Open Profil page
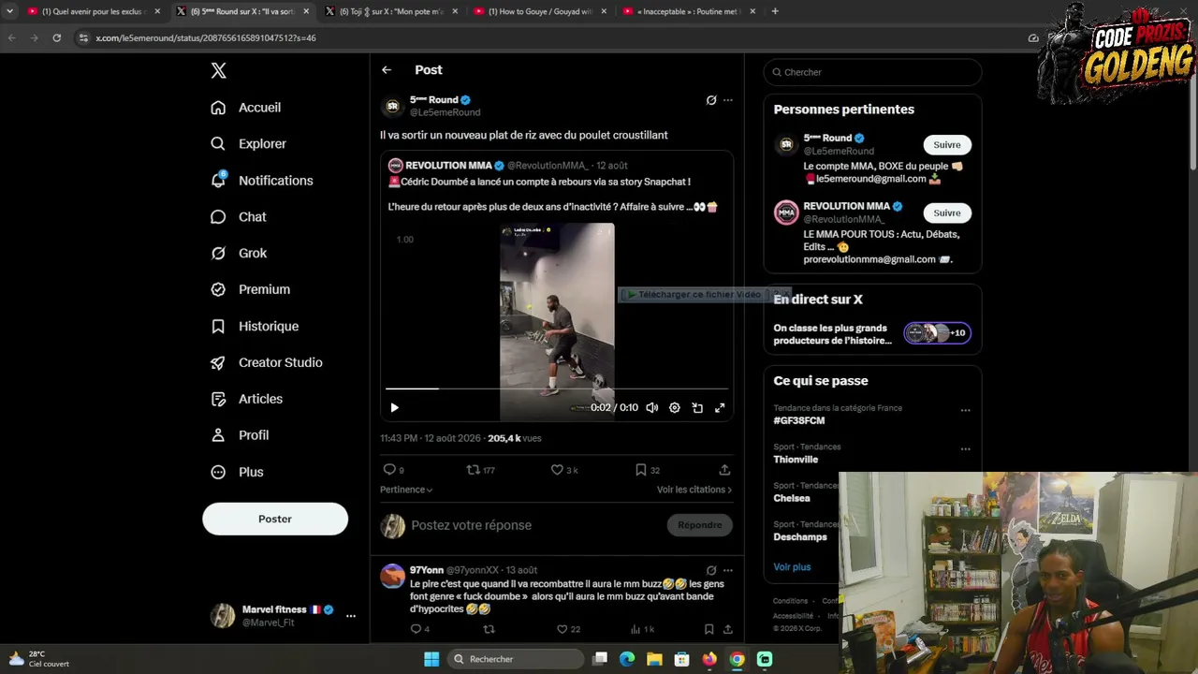Viewport: 1198px width, 674px height. pos(240,436)
